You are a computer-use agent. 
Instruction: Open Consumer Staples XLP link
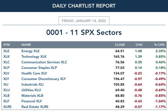coord(39,68)
